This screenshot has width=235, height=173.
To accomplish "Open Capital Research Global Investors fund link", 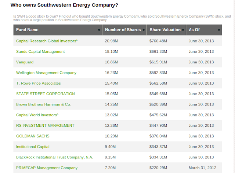I will 46,41.
